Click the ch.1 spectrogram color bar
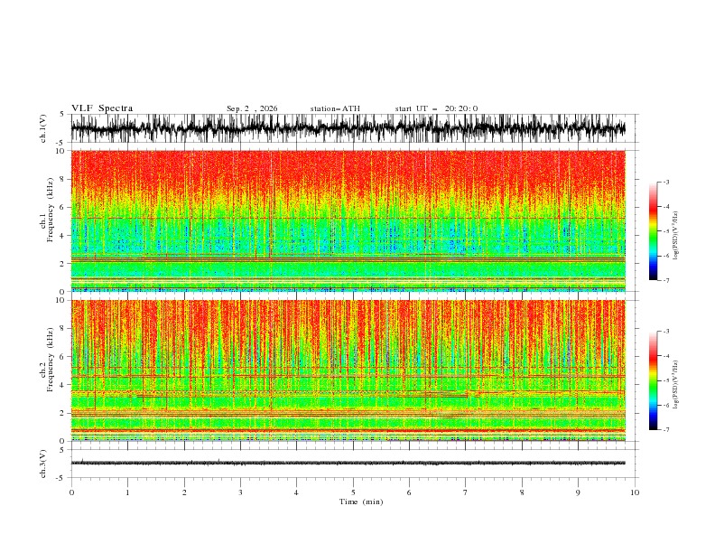Image resolution: width=715 pixels, height=553 pixels. point(653,231)
